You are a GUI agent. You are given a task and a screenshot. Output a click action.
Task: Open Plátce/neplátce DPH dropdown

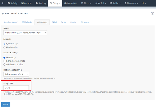coord(16,74)
